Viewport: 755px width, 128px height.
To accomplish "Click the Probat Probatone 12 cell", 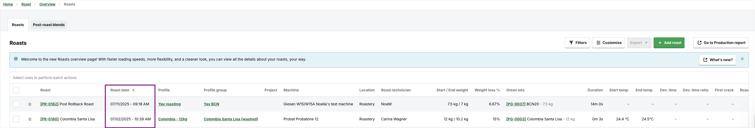I will tap(301, 119).
